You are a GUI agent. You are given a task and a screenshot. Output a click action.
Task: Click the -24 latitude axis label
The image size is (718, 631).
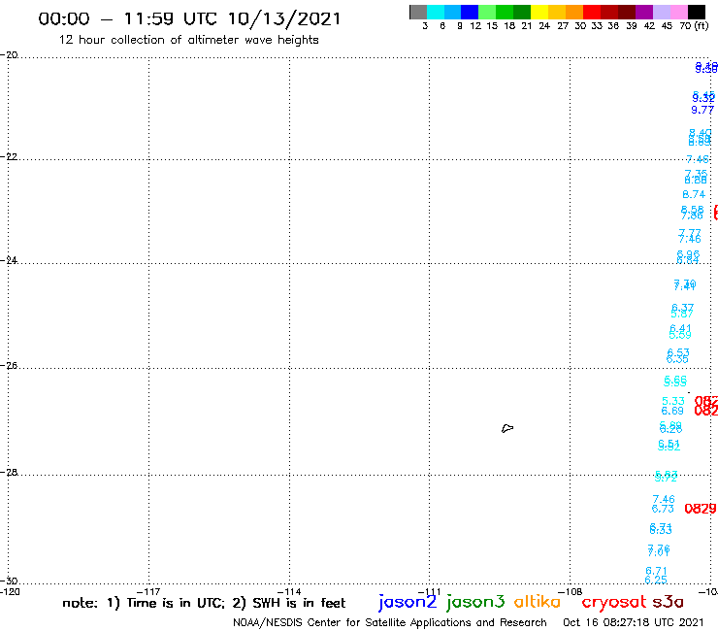click(9, 260)
